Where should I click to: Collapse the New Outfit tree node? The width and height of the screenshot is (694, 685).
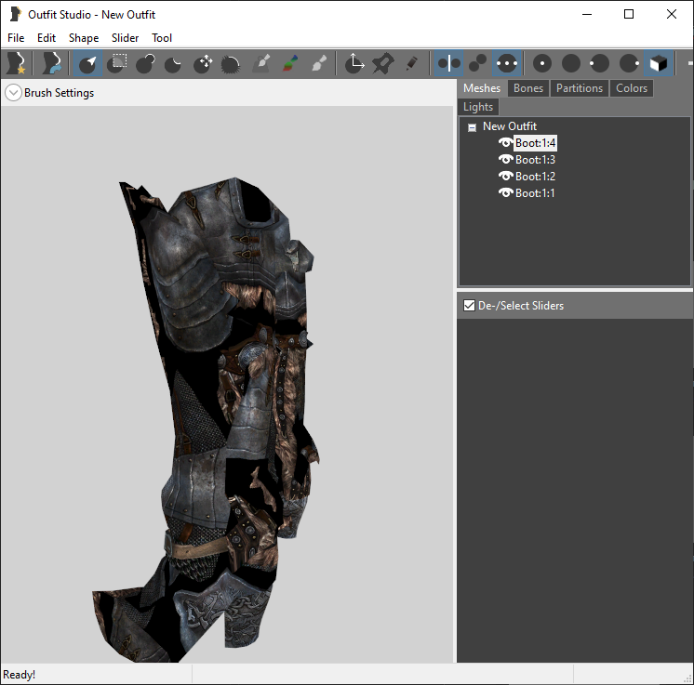[472, 127]
